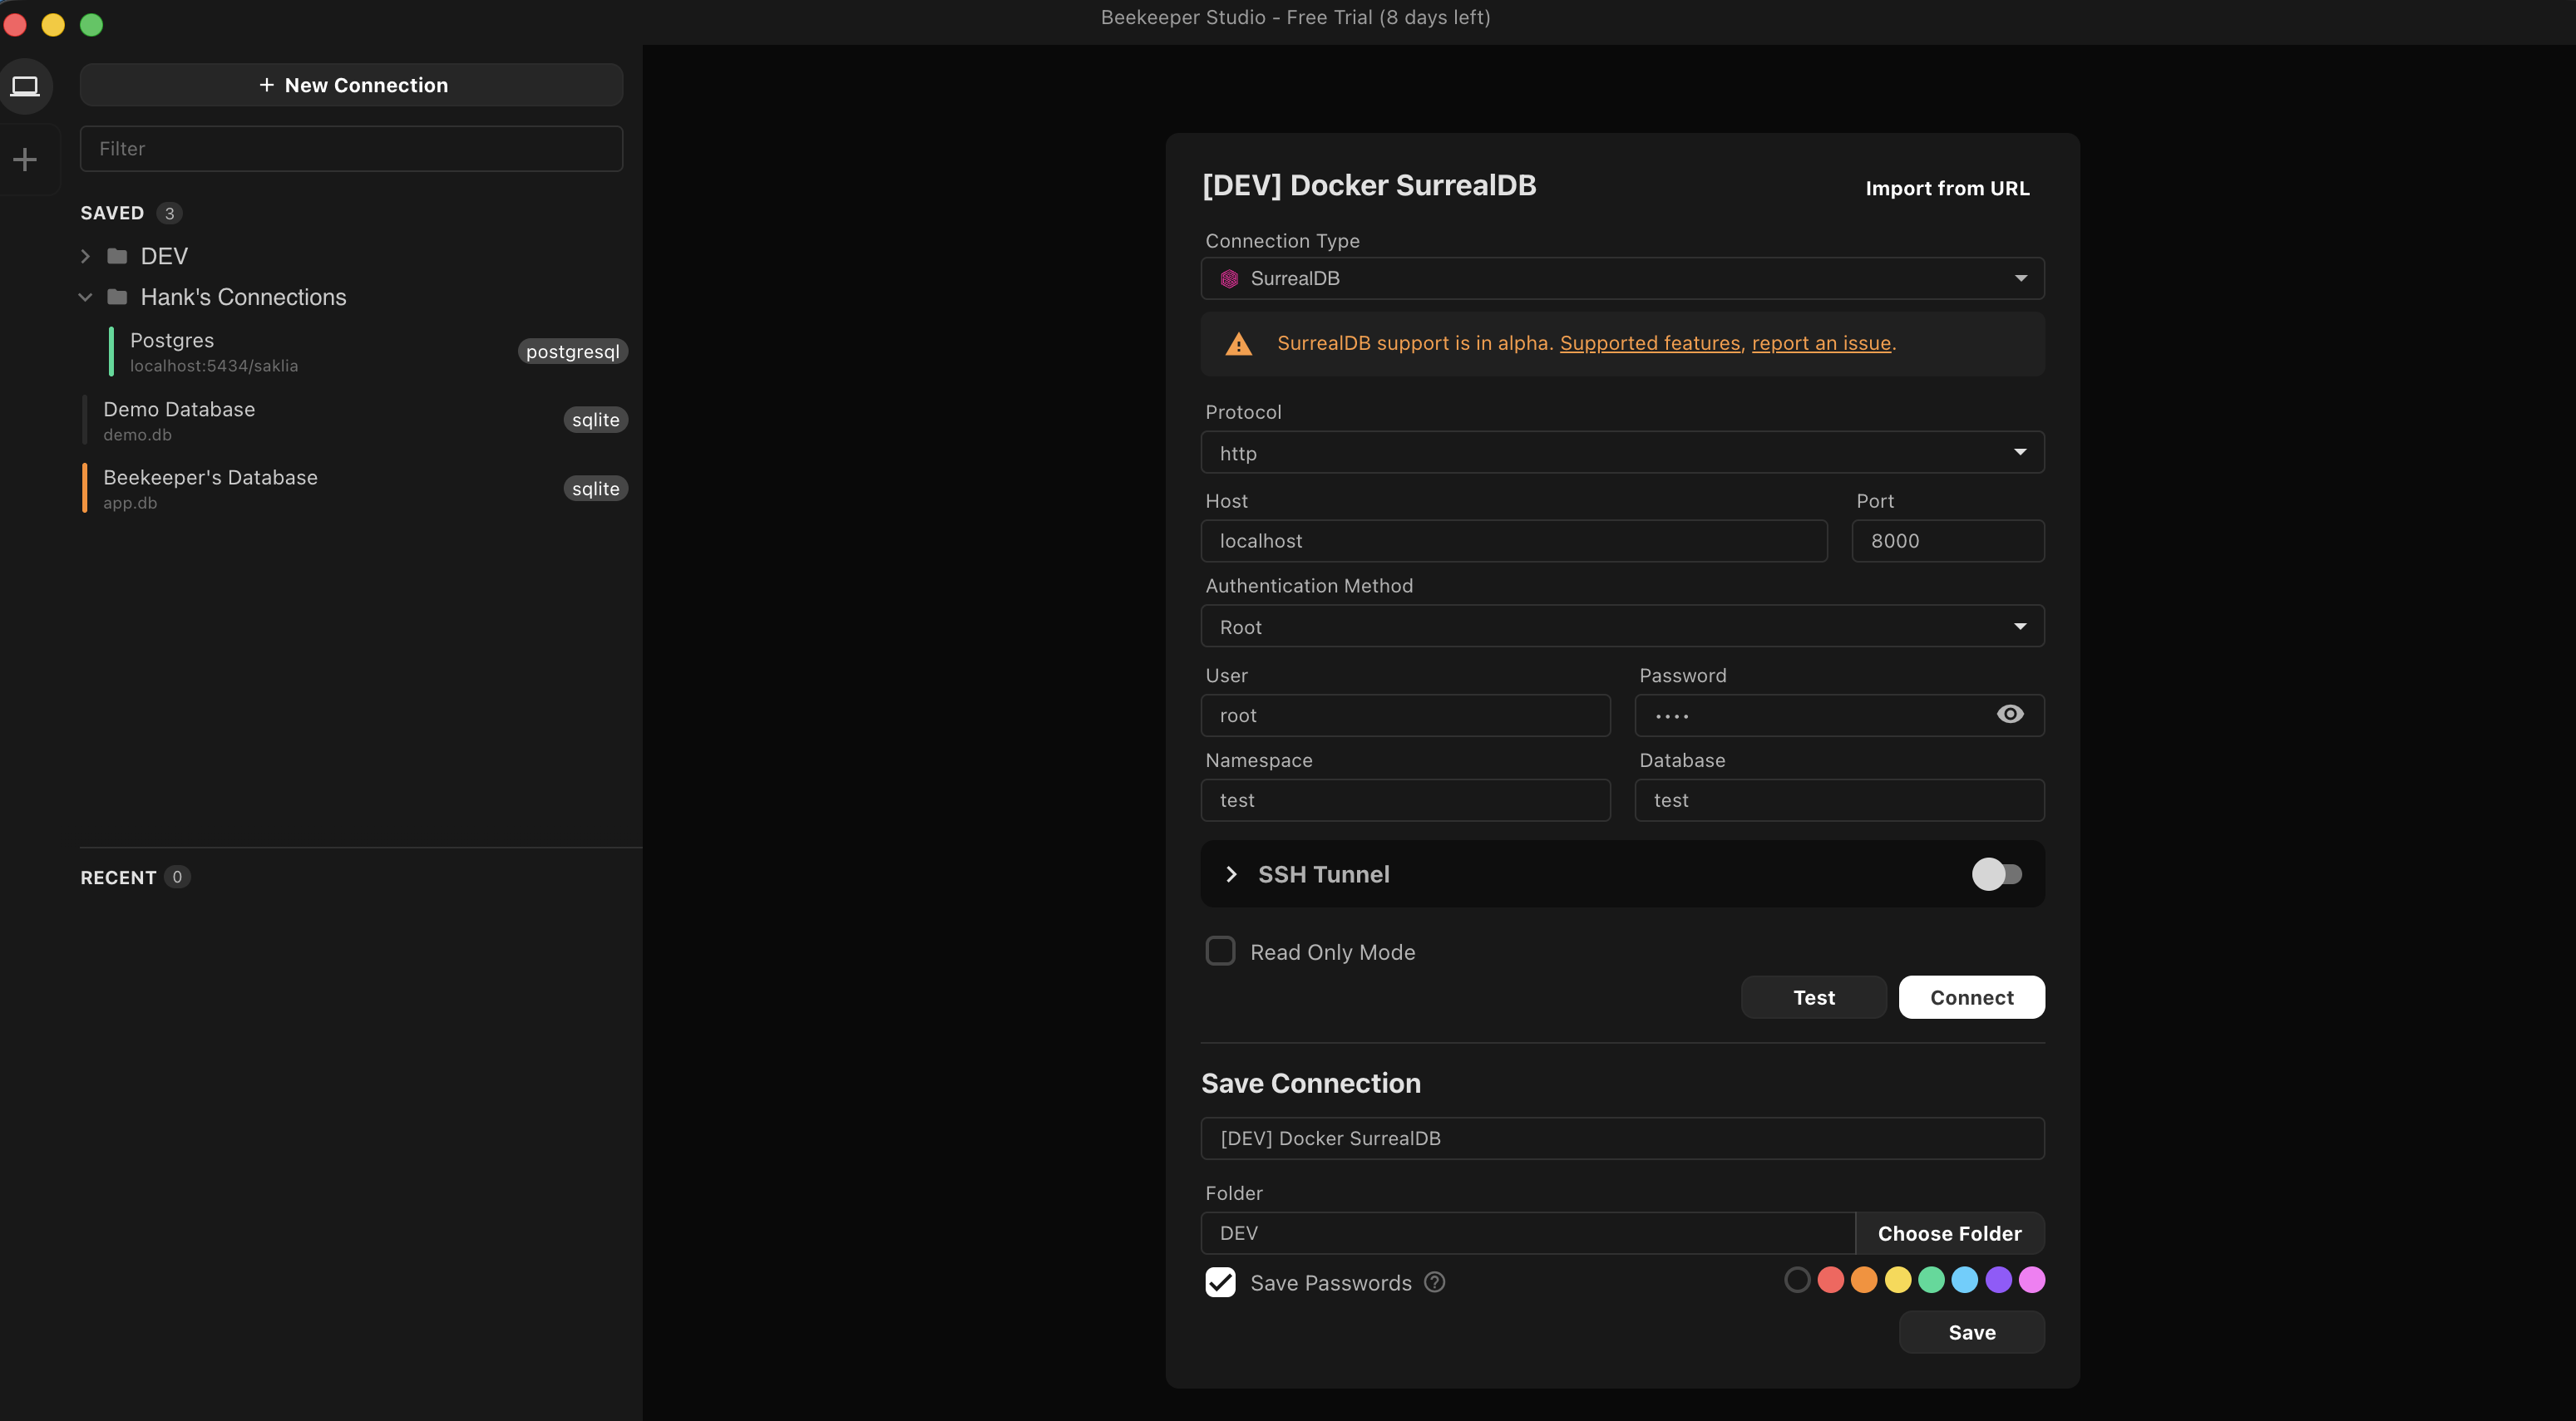The image size is (2576, 1421).
Task: Click the Port field showing 8000
Action: (x=1948, y=541)
